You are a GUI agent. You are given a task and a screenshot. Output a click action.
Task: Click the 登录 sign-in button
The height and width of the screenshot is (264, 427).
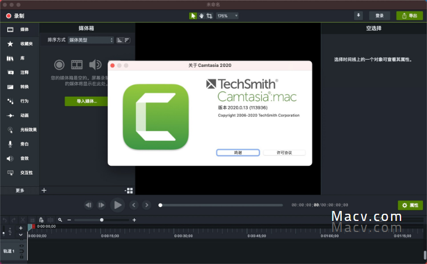[x=379, y=16]
